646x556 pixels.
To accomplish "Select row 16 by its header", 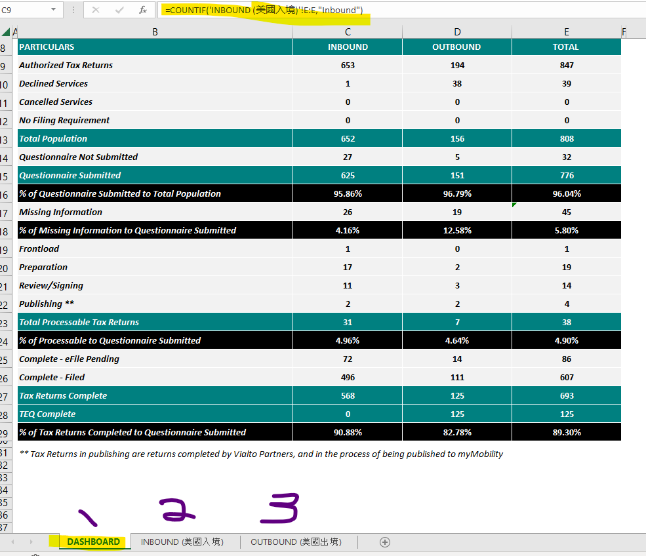I will pyautogui.click(x=5, y=193).
